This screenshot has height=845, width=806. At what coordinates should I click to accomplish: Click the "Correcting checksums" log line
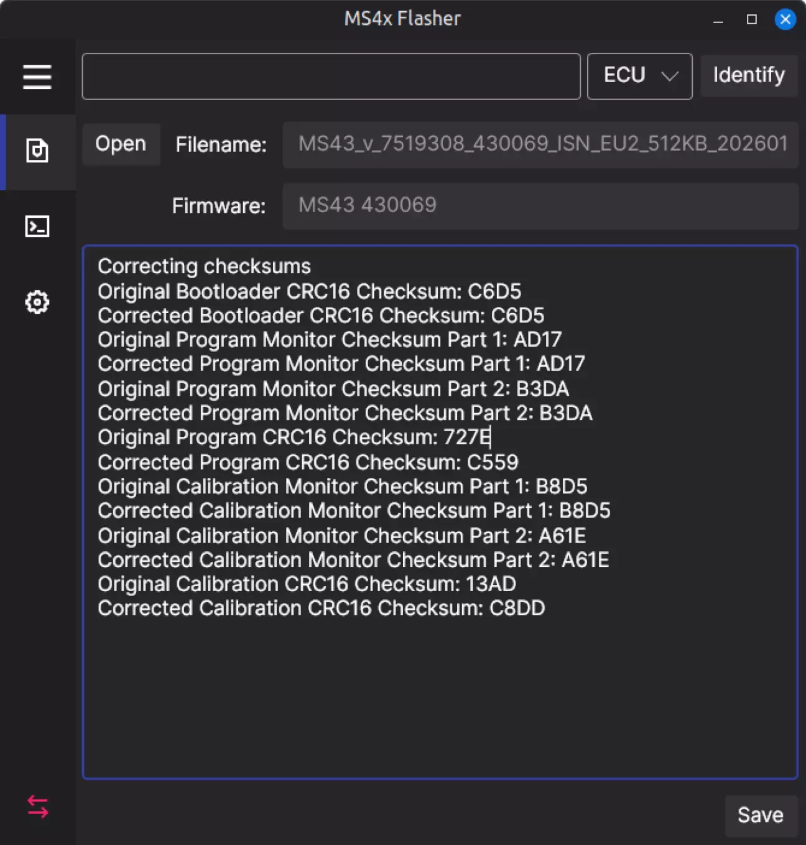(204, 266)
